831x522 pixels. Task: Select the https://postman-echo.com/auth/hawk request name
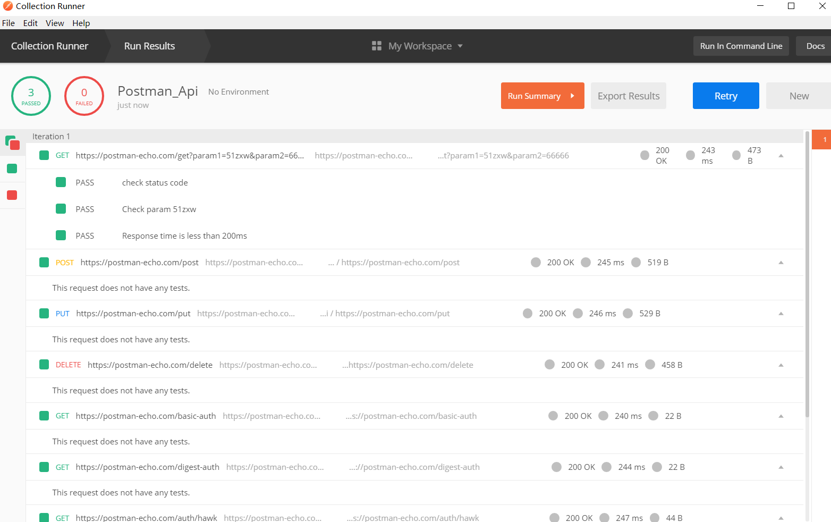click(146, 517)
